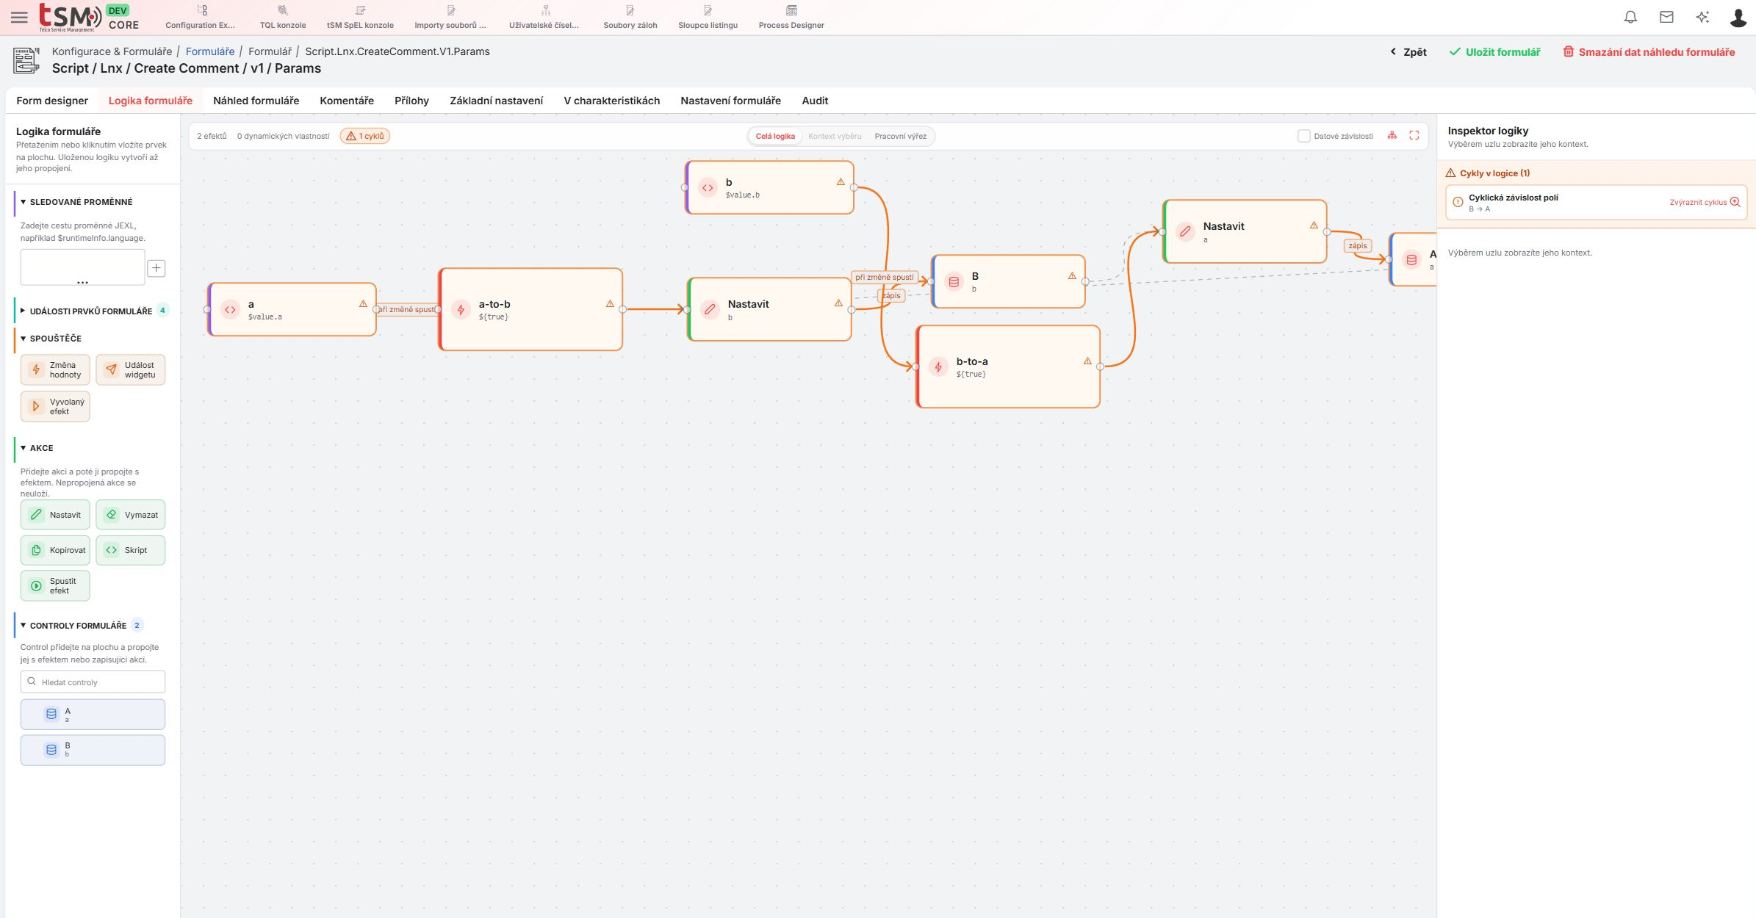Image resolution: width=1756 pixels, height=918 pixels.
Task: Switch to V charakteristikách tab
Action: coord(611,101)
